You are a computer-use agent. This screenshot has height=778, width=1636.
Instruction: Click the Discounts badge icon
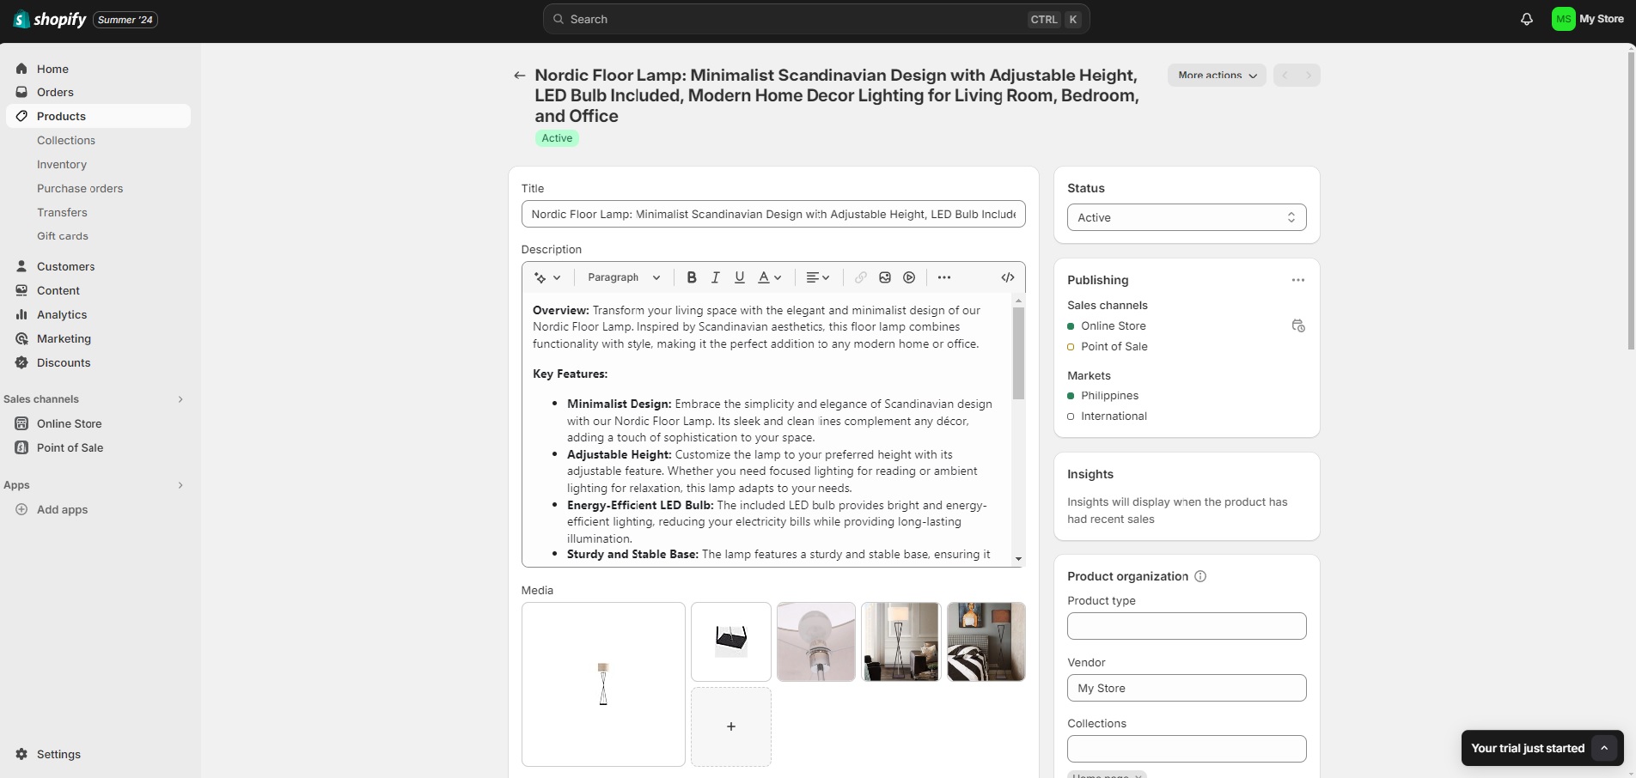pyautogui.click(x=21, y=362)
